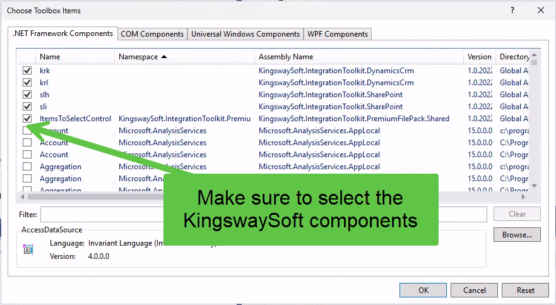Switch to WPF Components tab
This screenshot has height=305, width=556.
point(338,34)
